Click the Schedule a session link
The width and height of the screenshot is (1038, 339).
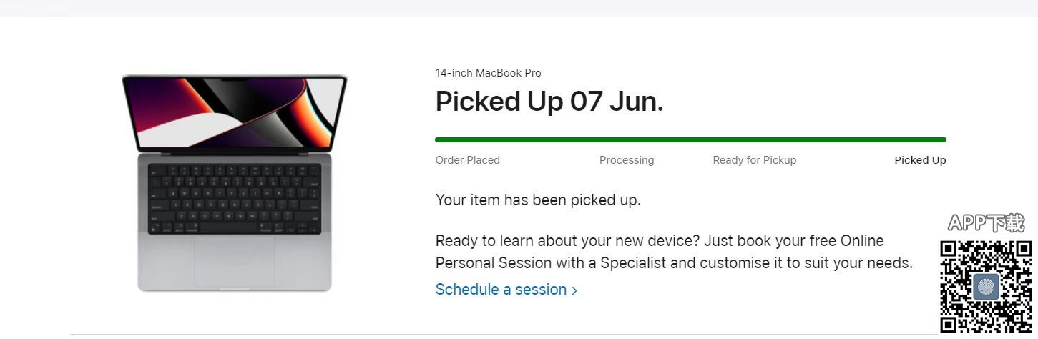(501, 290)
